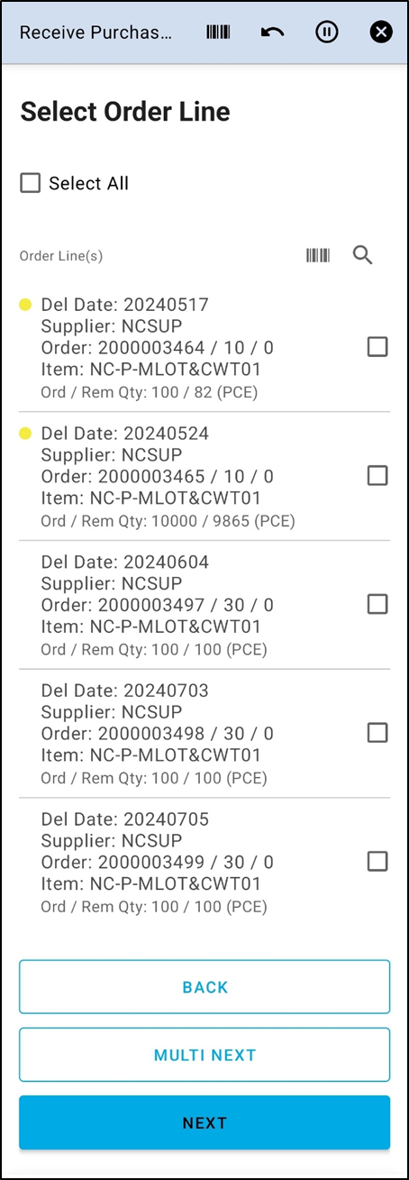Click the BACK button

204,987
